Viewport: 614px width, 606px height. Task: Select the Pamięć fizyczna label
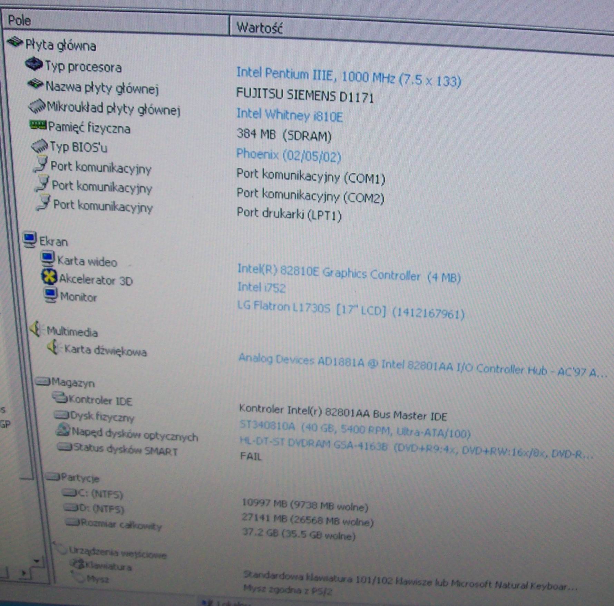[89, 127]
